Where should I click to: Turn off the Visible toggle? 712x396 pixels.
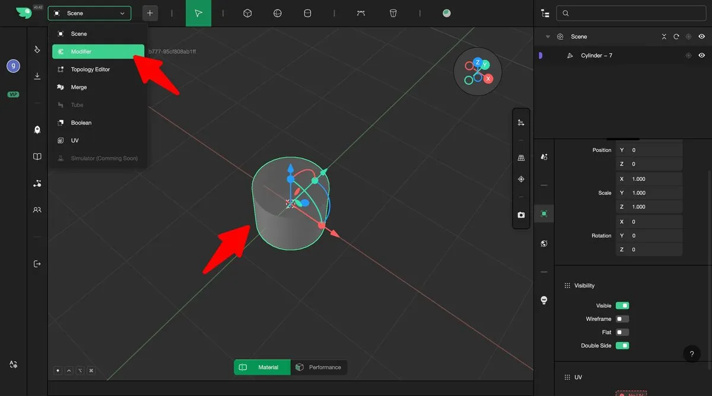pyautogui.click(x=622, y=306)
